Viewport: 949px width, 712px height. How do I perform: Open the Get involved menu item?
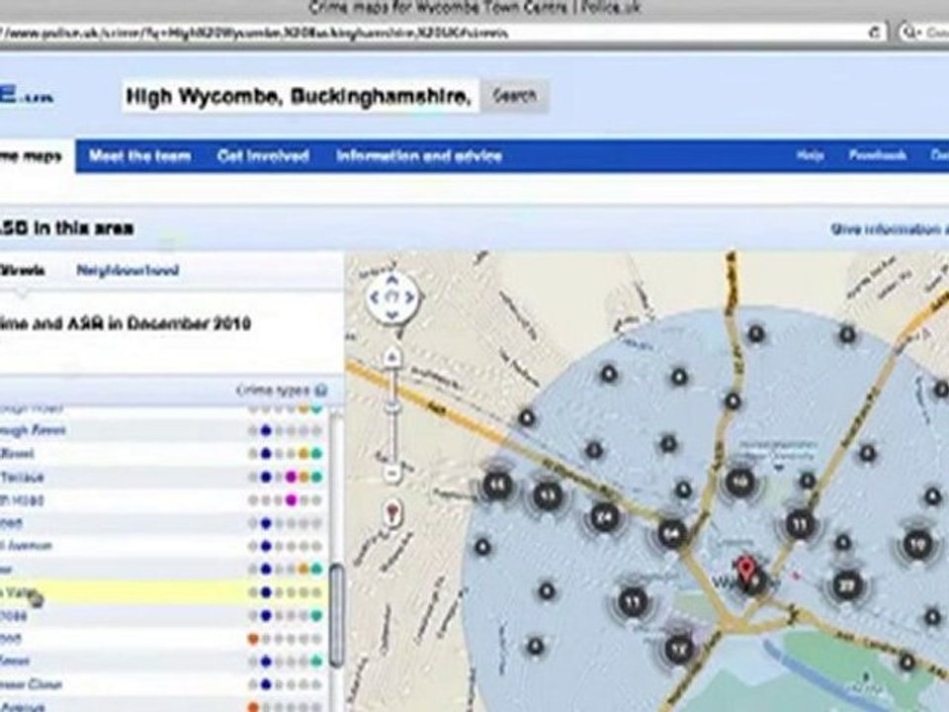point(263,156)
